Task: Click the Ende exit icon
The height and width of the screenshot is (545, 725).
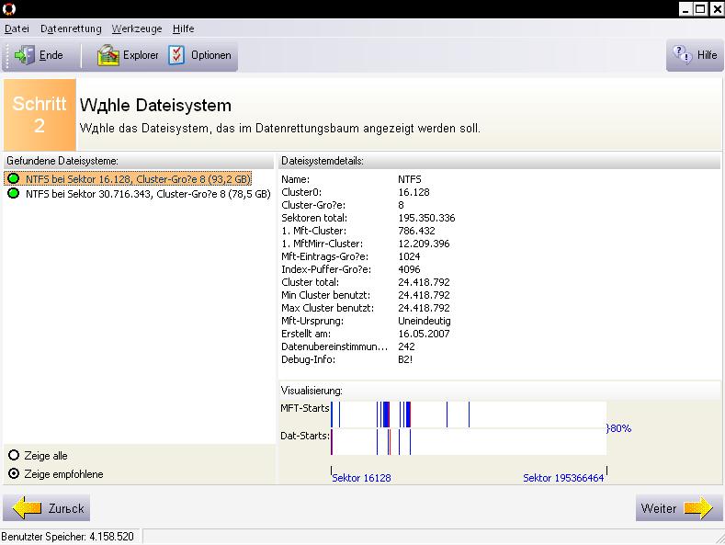Action: [25, 55]
